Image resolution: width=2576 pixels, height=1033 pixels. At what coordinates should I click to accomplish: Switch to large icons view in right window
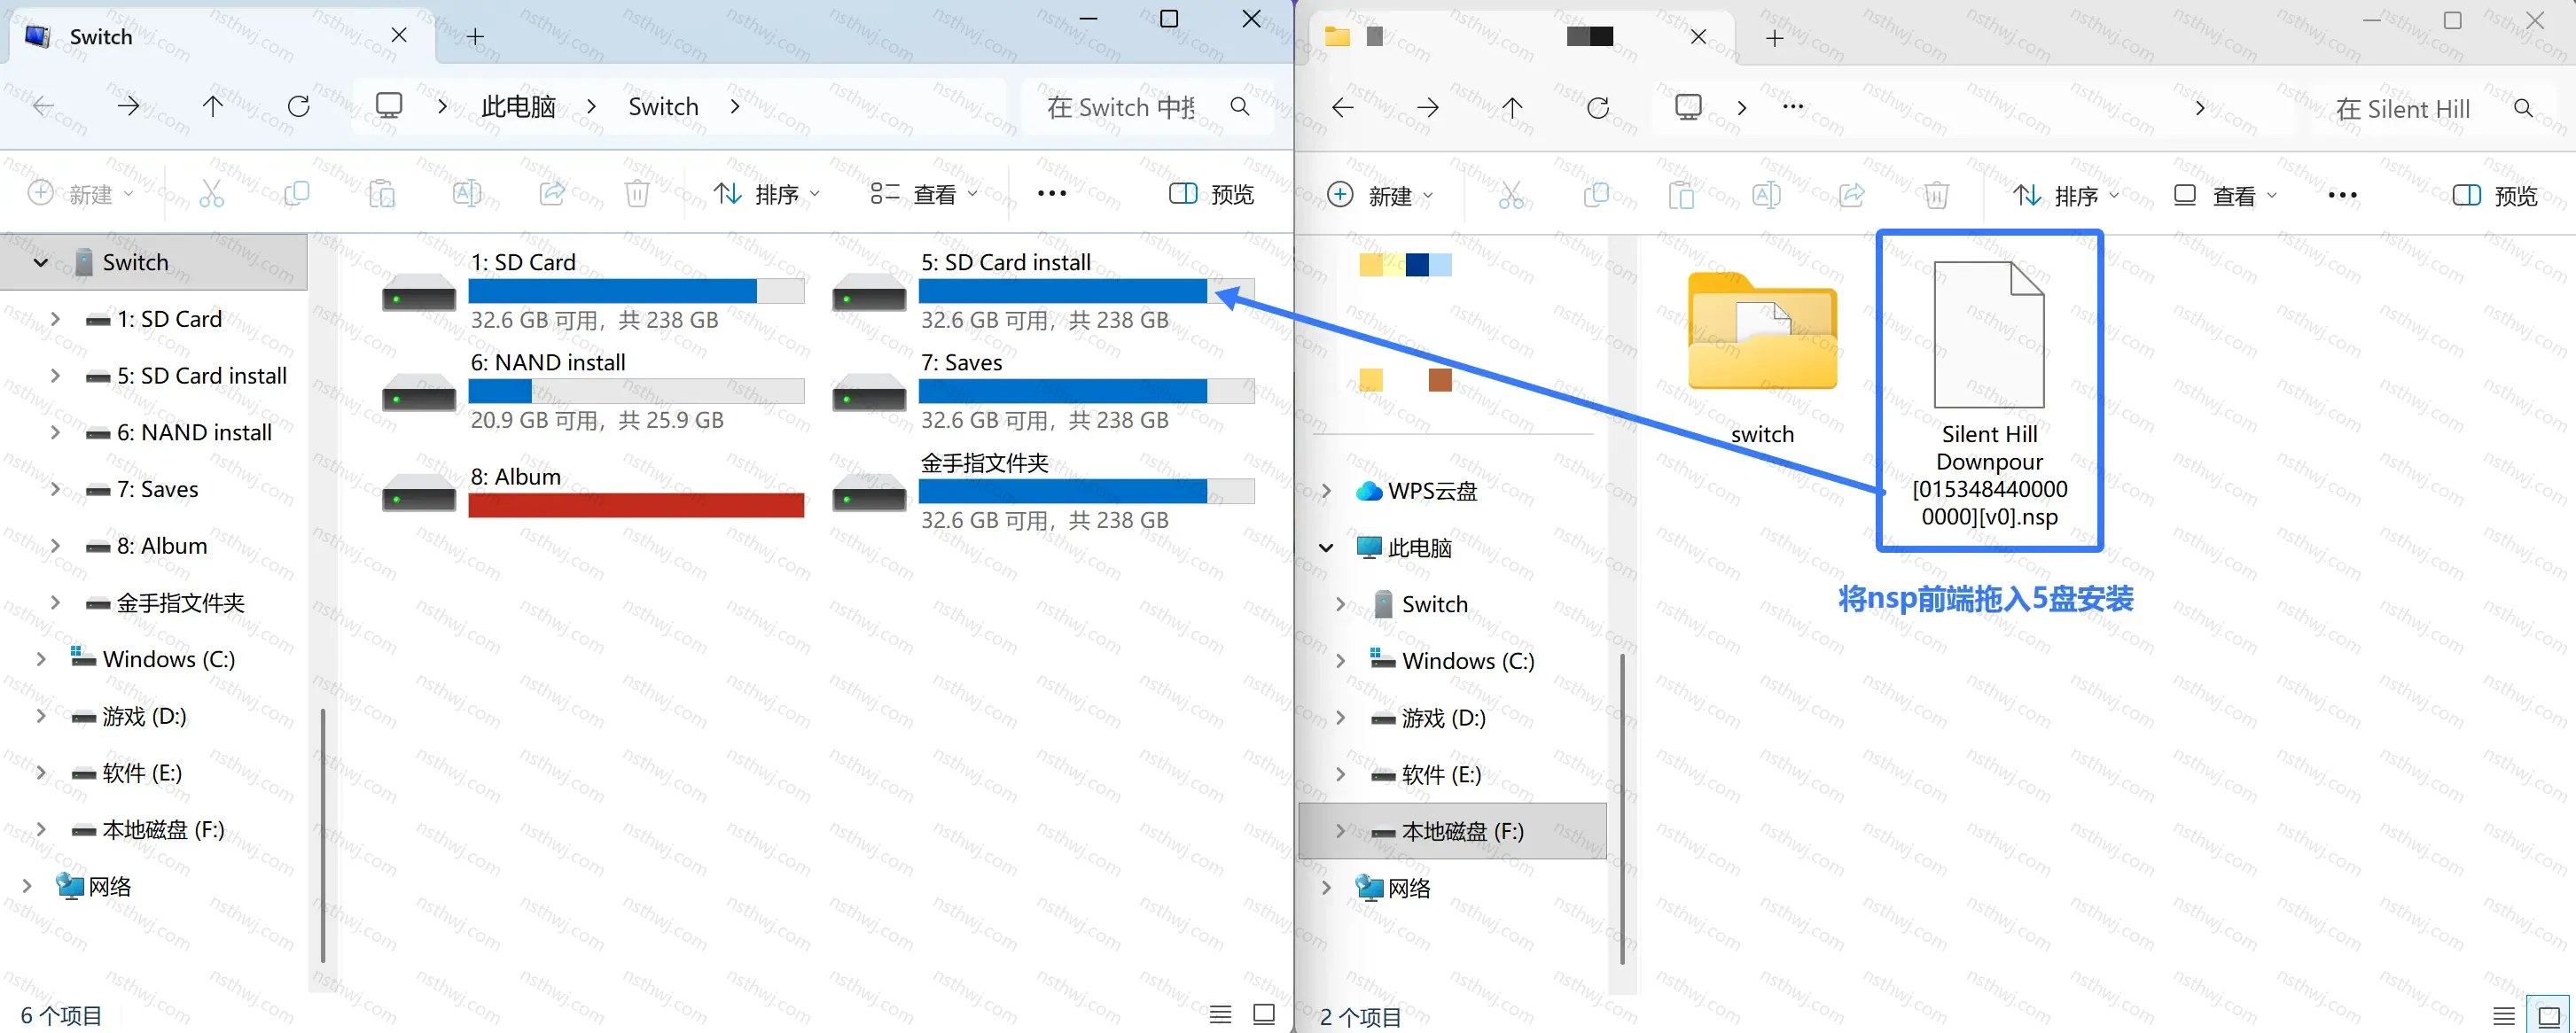click(2548, 1017)
